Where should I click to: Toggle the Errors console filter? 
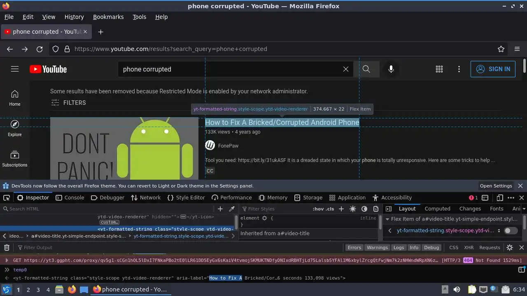[x=354, y=247]
